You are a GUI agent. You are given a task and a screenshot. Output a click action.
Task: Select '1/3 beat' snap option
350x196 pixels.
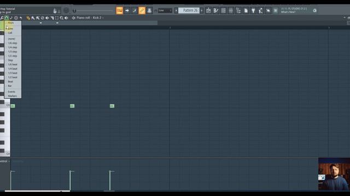(x=13, y=73)
